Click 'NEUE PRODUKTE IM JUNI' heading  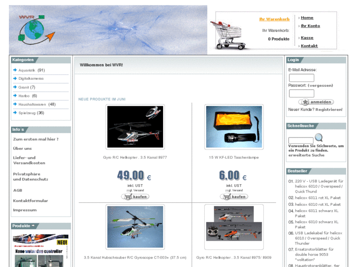click(x=102, y=99)
